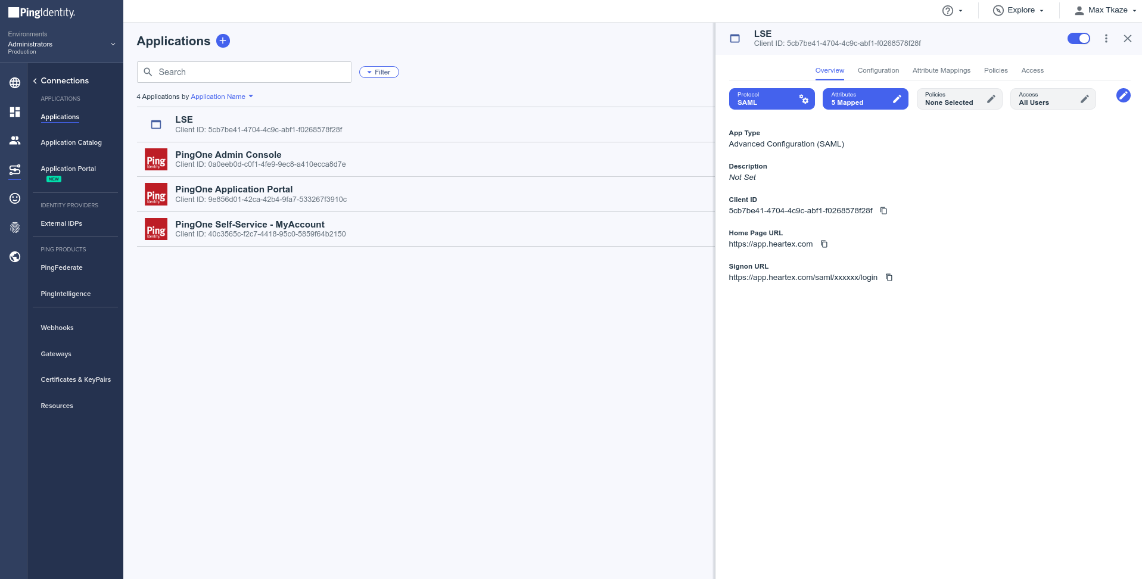Click the blue edit pencil icon

point(1123,95)
